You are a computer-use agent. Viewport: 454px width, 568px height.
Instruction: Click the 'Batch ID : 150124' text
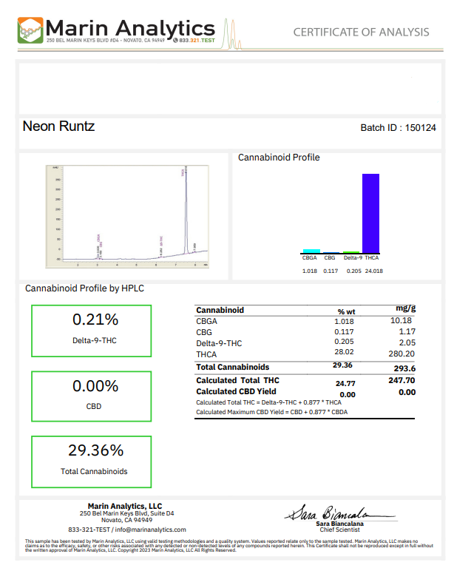point(399,128)
